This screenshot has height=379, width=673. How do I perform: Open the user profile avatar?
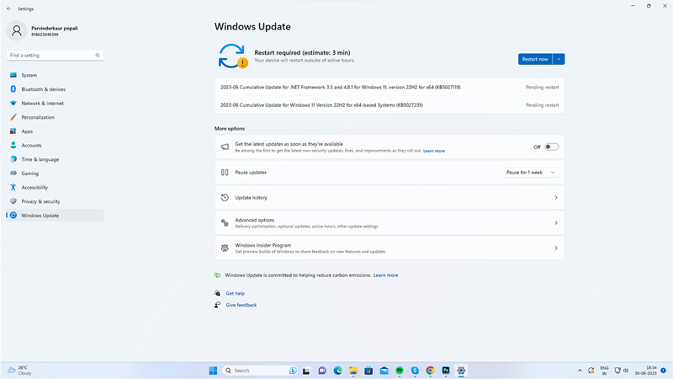(x=17, y=30)
